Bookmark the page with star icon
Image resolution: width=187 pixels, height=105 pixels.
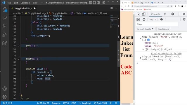tap(172, 6)
